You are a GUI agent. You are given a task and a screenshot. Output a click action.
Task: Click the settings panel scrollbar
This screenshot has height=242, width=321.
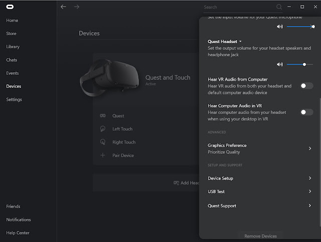[320, 162]
